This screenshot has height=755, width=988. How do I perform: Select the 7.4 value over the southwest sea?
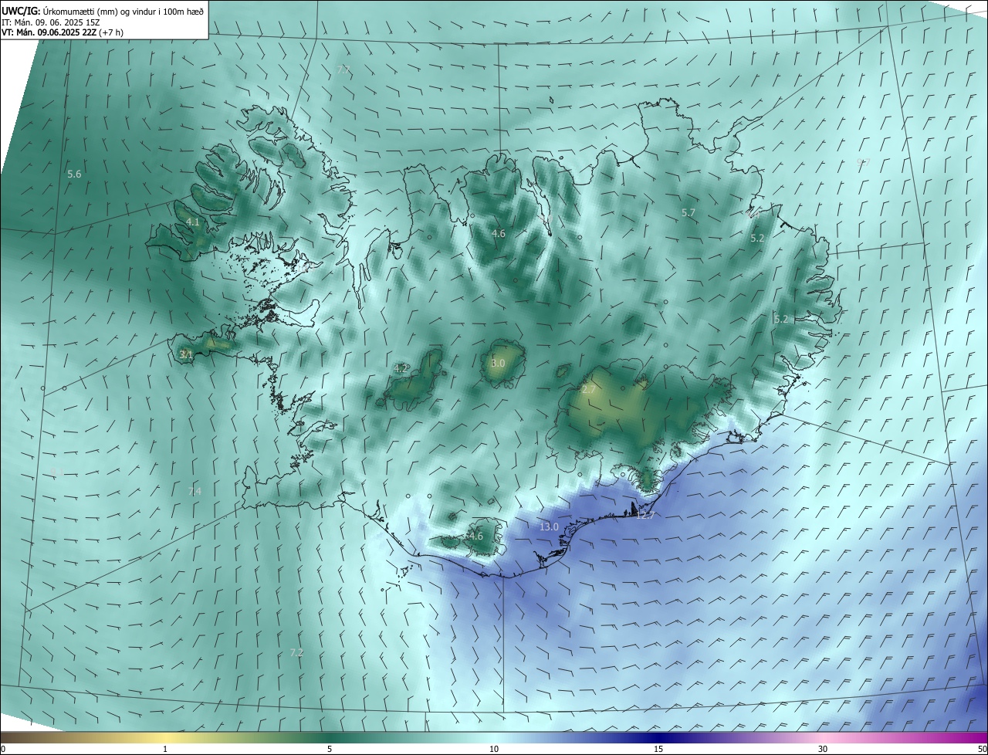click(x=195, y=491)
